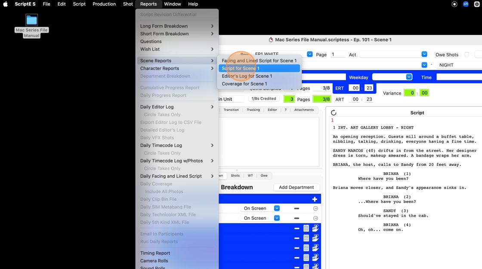Click the first gift-hand icon in Breakdown

315,228
